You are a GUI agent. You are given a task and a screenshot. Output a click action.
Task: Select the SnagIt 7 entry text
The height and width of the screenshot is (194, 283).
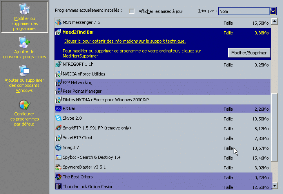coord(71,147)
